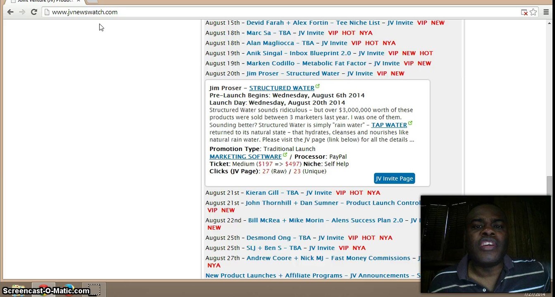Open John Thornhill + Dan Sumner Product Launch listing
Image resolution: width=555 pixels, height=297 pixels.
pos(333,203)
